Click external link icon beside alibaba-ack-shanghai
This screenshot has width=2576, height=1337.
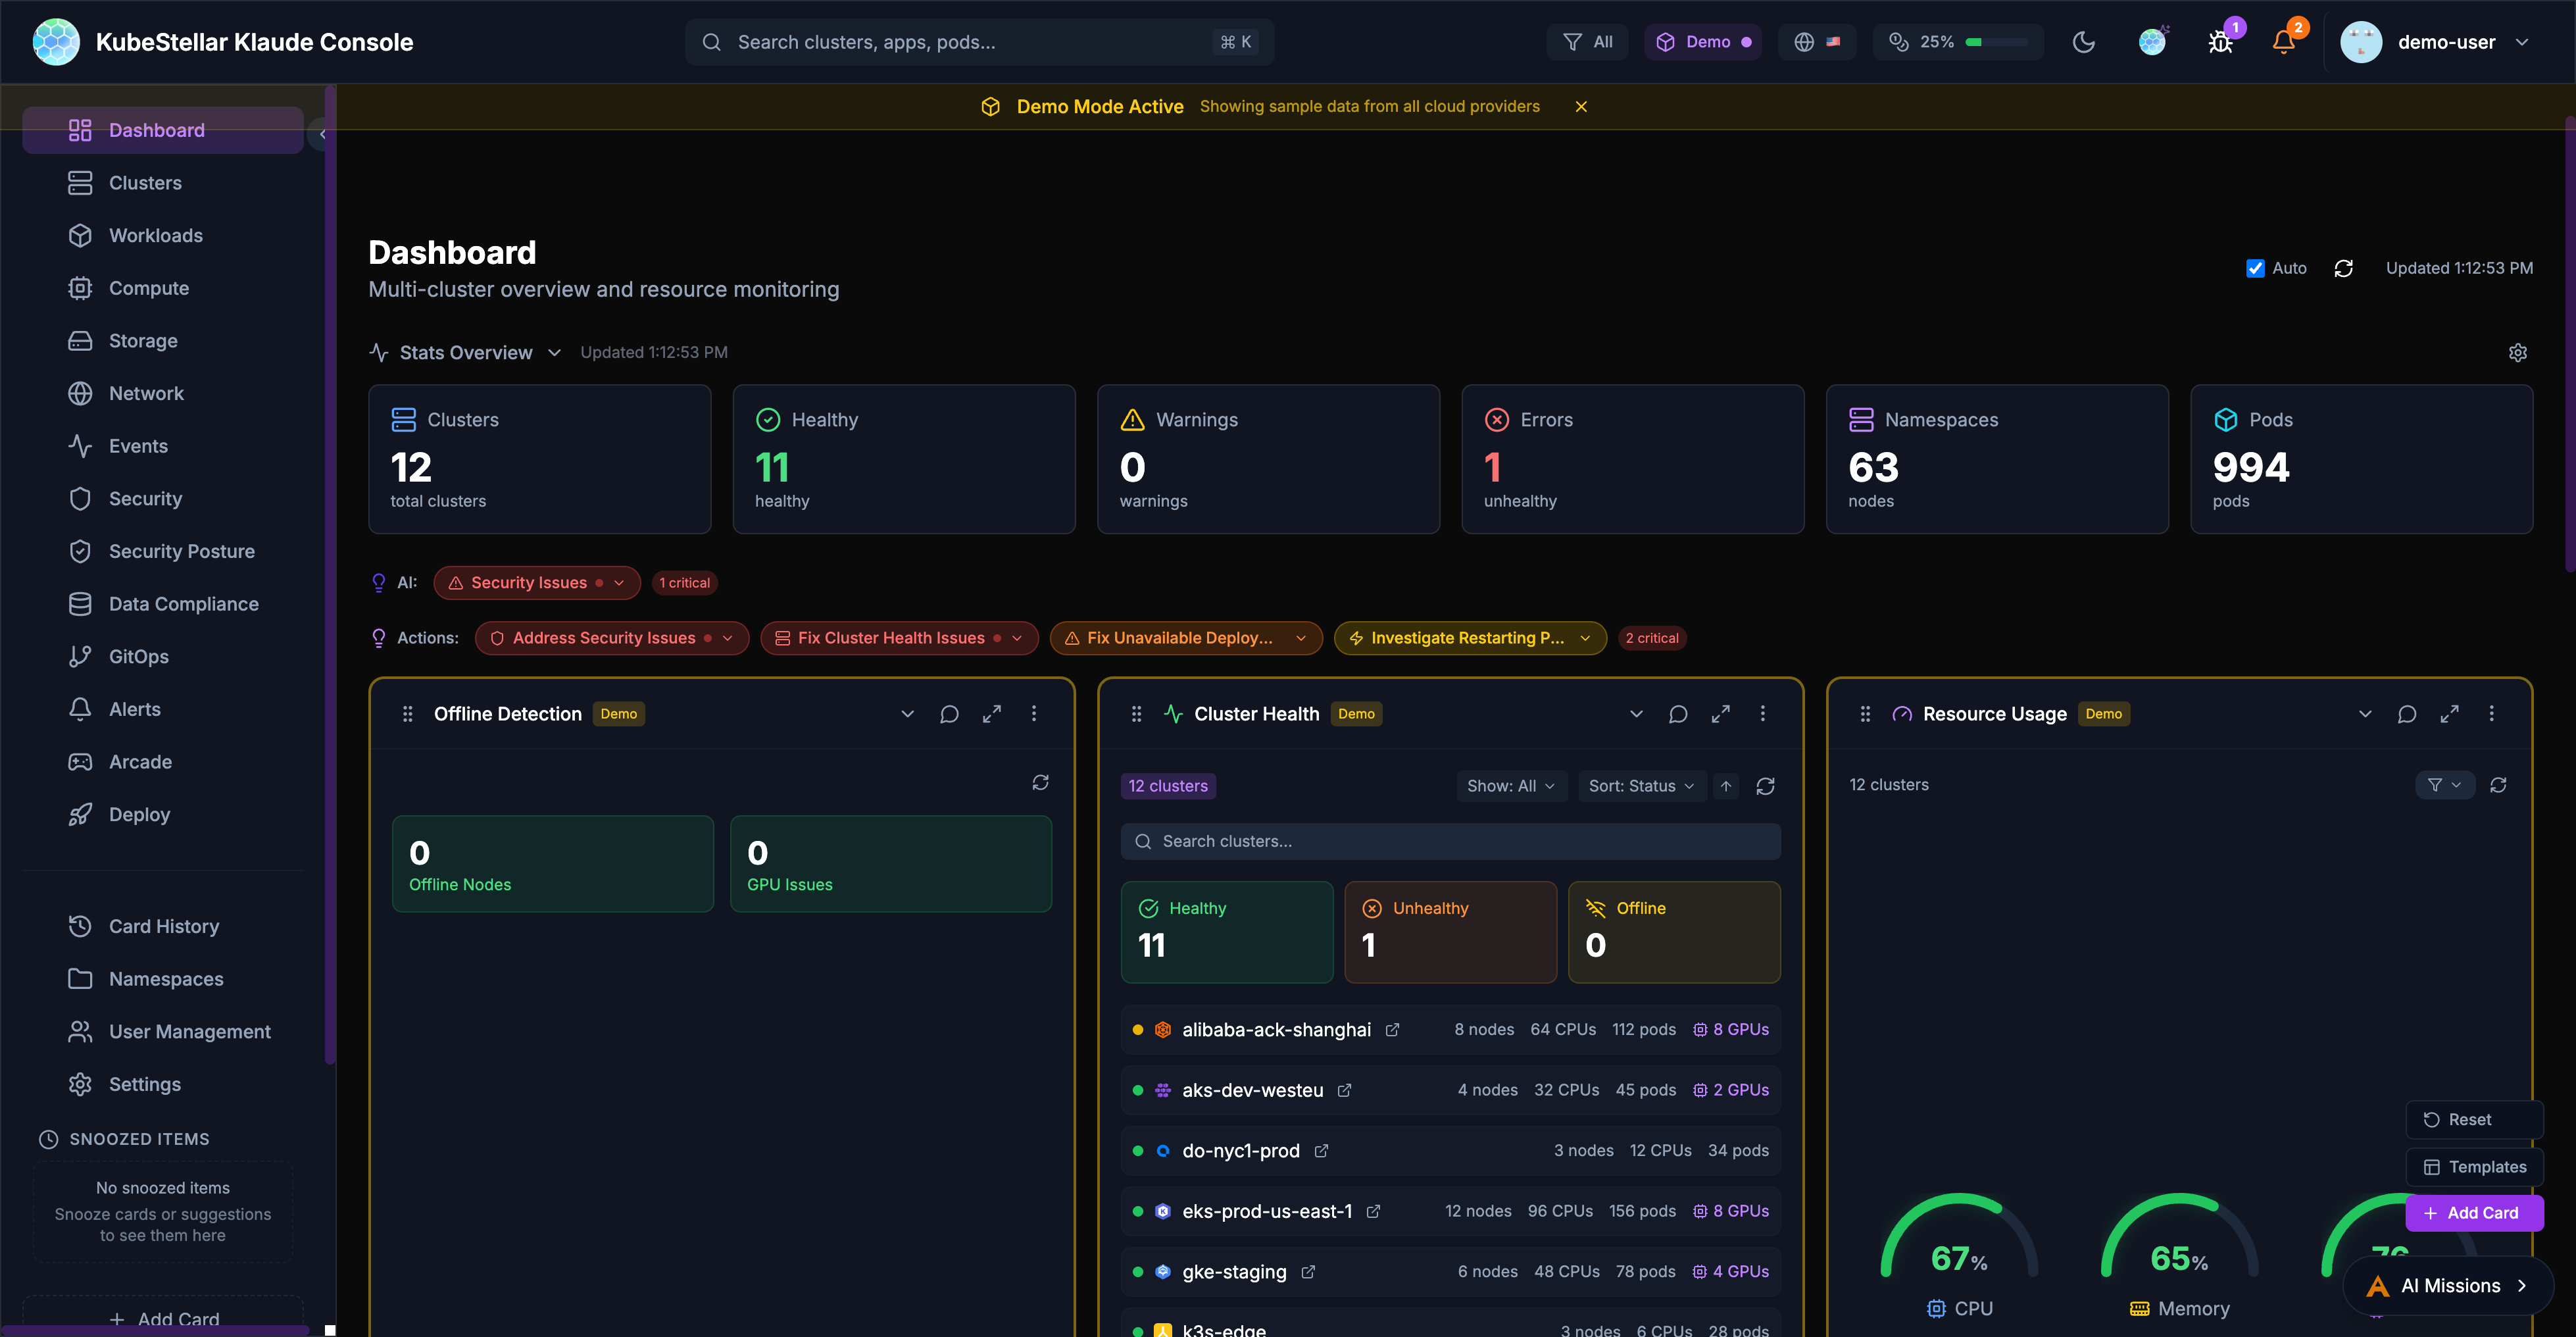pyautogui.click(x=1392, y=1030)
